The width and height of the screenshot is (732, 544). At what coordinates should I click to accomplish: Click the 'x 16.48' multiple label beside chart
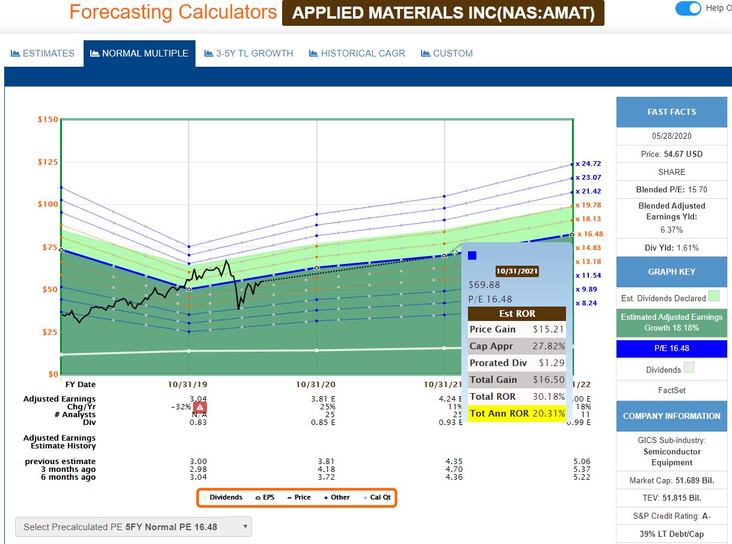pyautogui.click(x=589, y=234)
